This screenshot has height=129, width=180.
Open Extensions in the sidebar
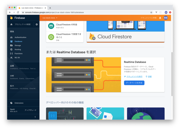point(19,103)
